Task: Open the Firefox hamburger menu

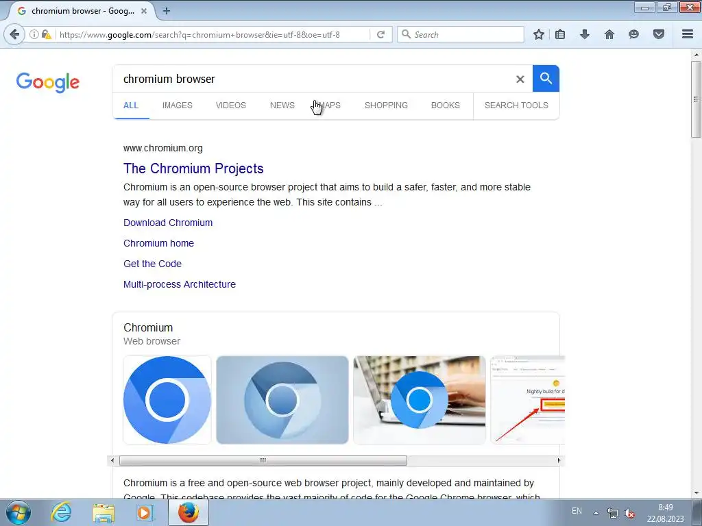Action: pos(688,34)
